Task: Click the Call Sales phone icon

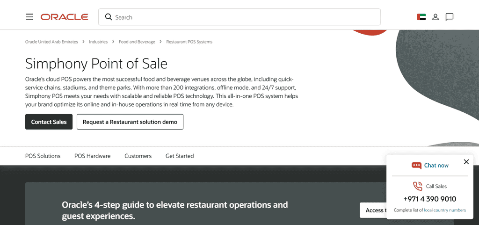Action: pos(418,186)
